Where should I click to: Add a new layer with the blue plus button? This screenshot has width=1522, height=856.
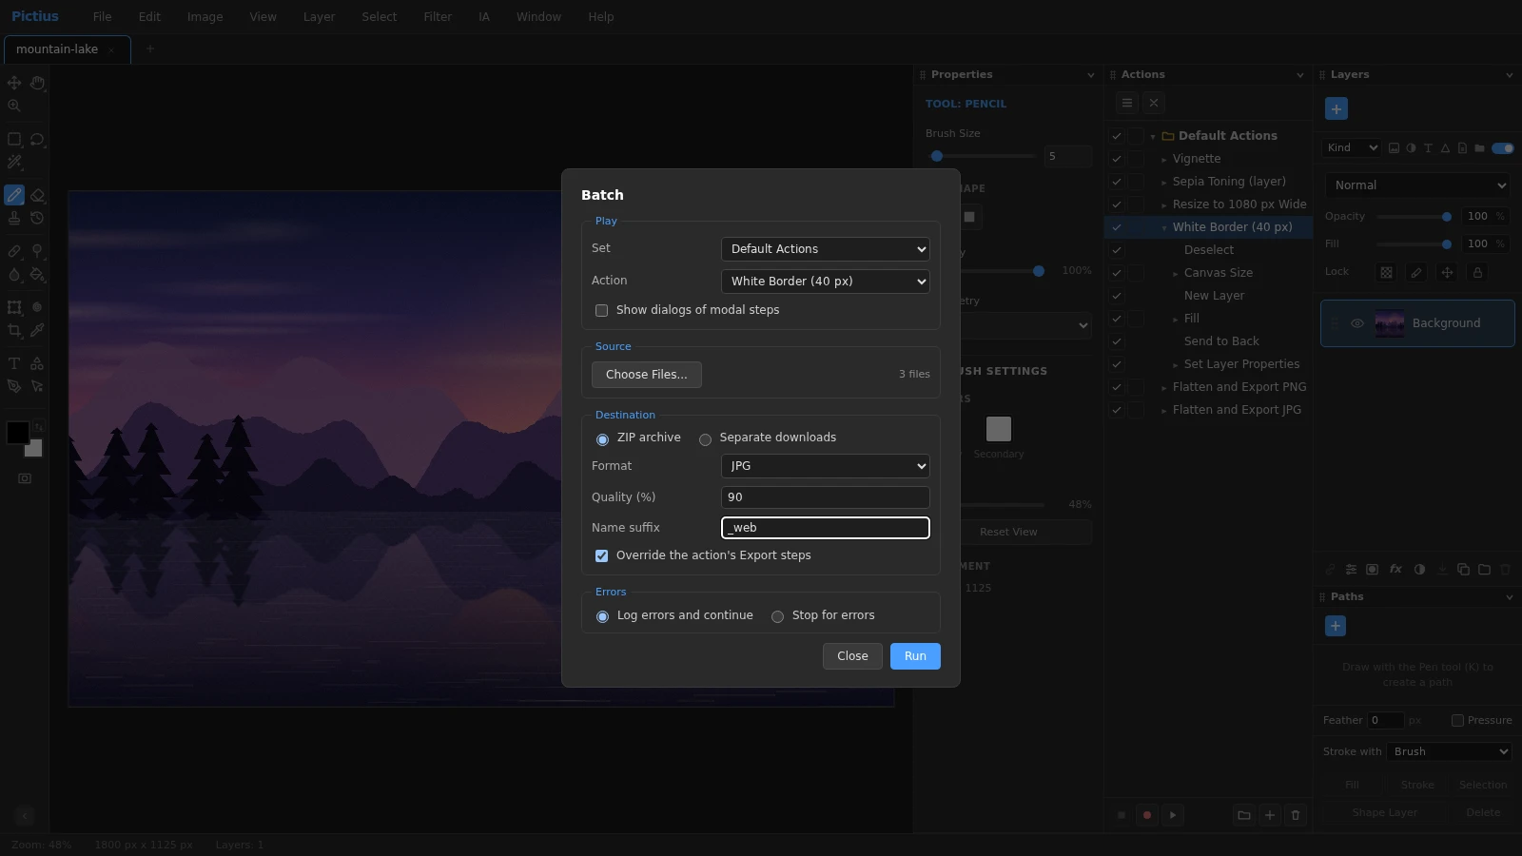[1336, 109]
